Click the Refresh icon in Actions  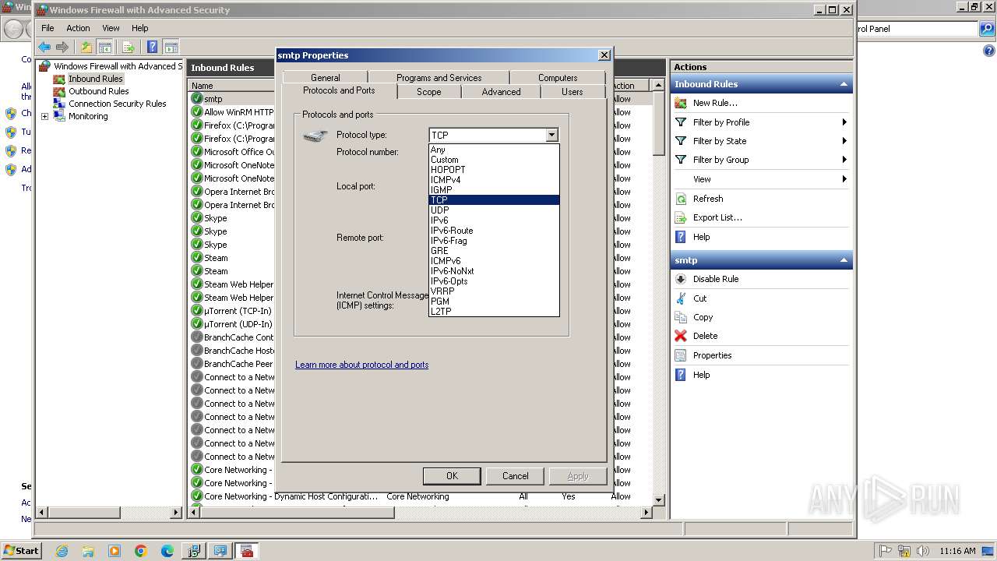[681, 199]
